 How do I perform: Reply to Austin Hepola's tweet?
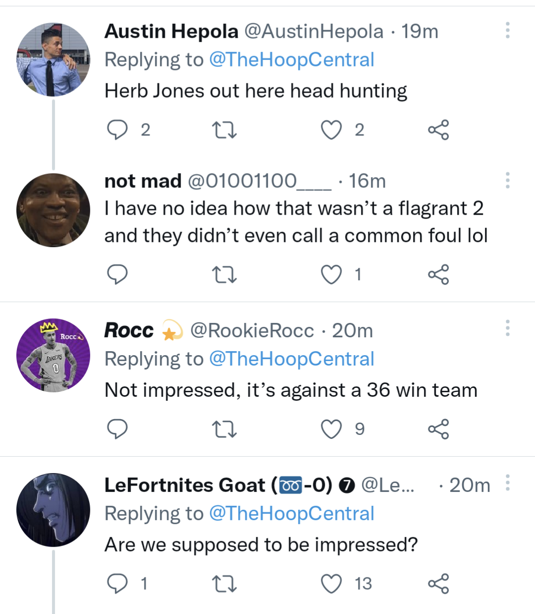coord(117,130)
